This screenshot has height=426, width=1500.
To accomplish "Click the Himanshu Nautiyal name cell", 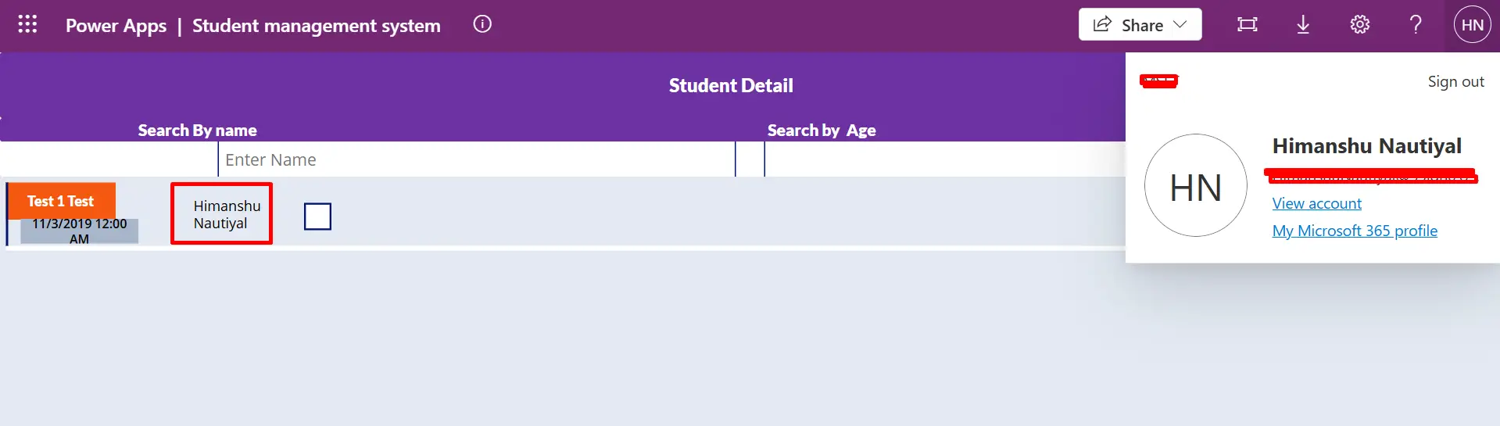I will tap(222, 214).
